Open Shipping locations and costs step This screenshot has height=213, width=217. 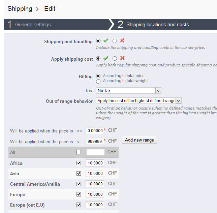pos(157,25)
